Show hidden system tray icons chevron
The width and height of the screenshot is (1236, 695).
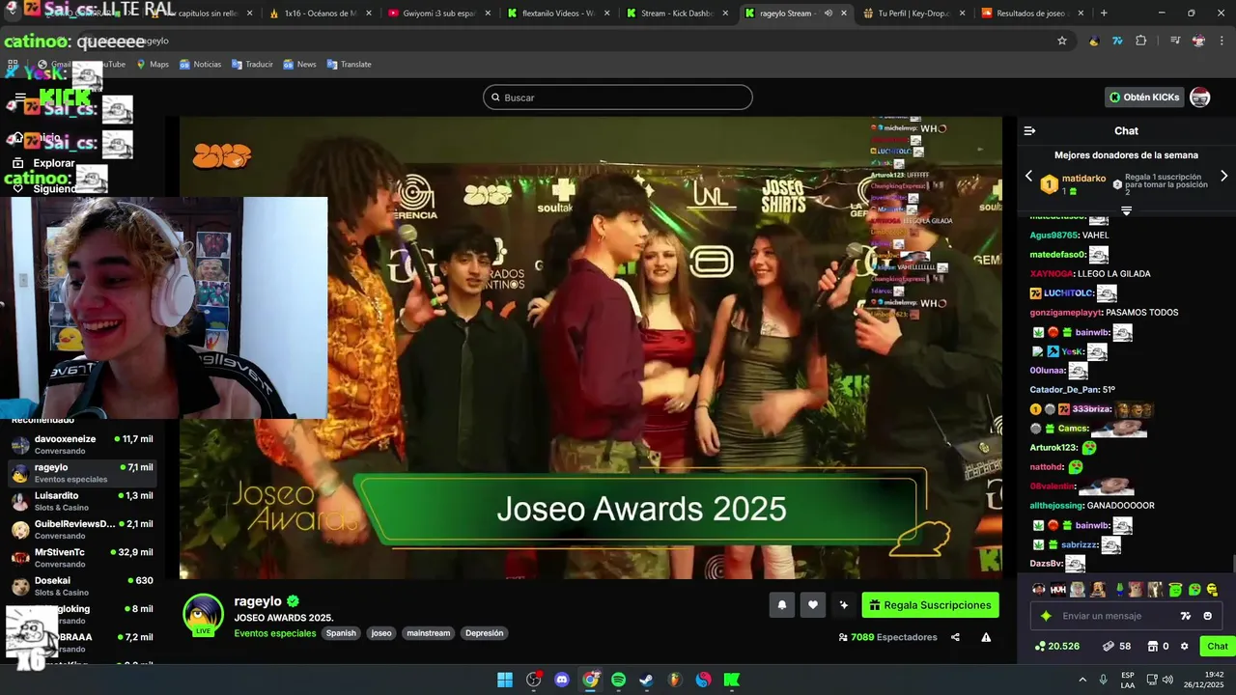[1081, 680]
